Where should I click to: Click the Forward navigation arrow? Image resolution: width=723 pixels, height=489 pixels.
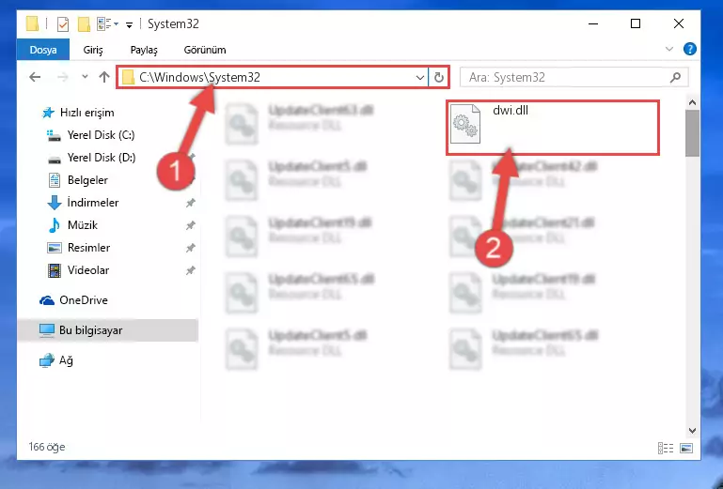click(63, 77)
